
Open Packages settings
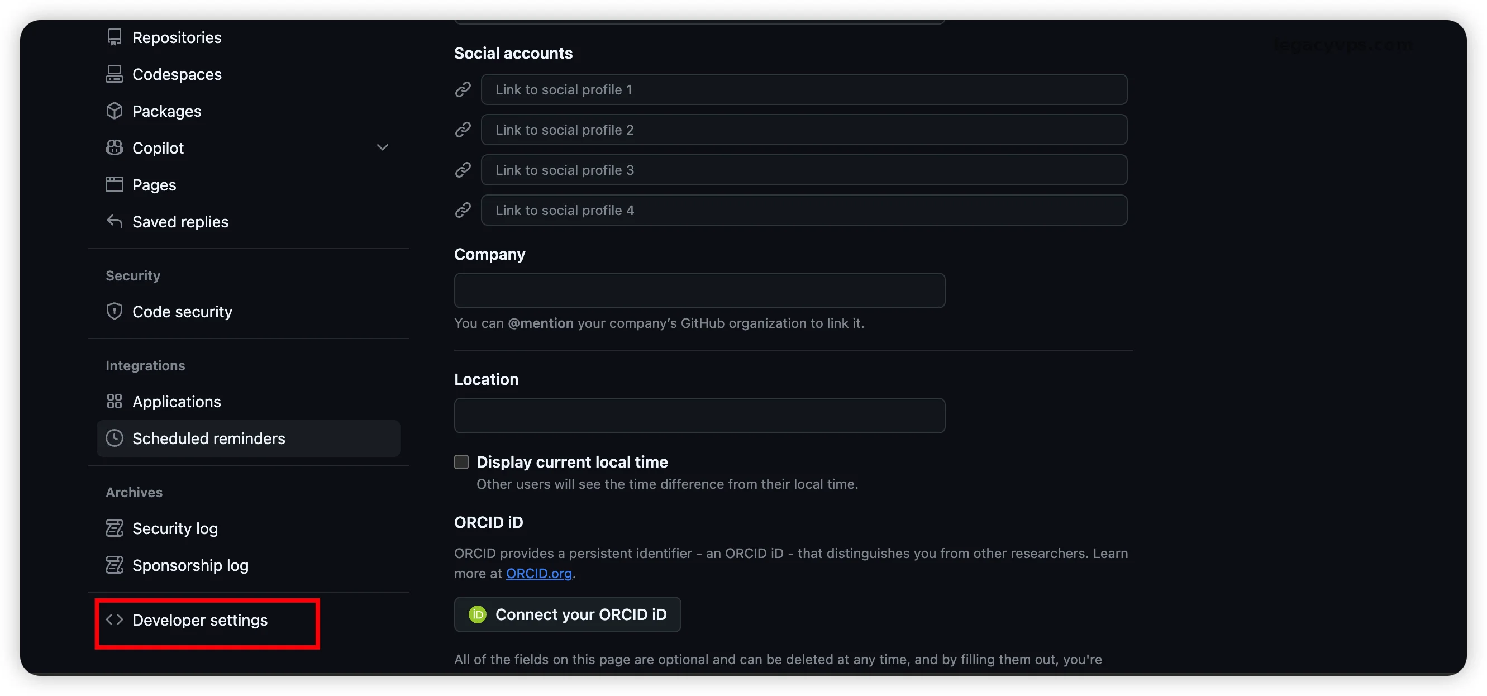point(248,111)
